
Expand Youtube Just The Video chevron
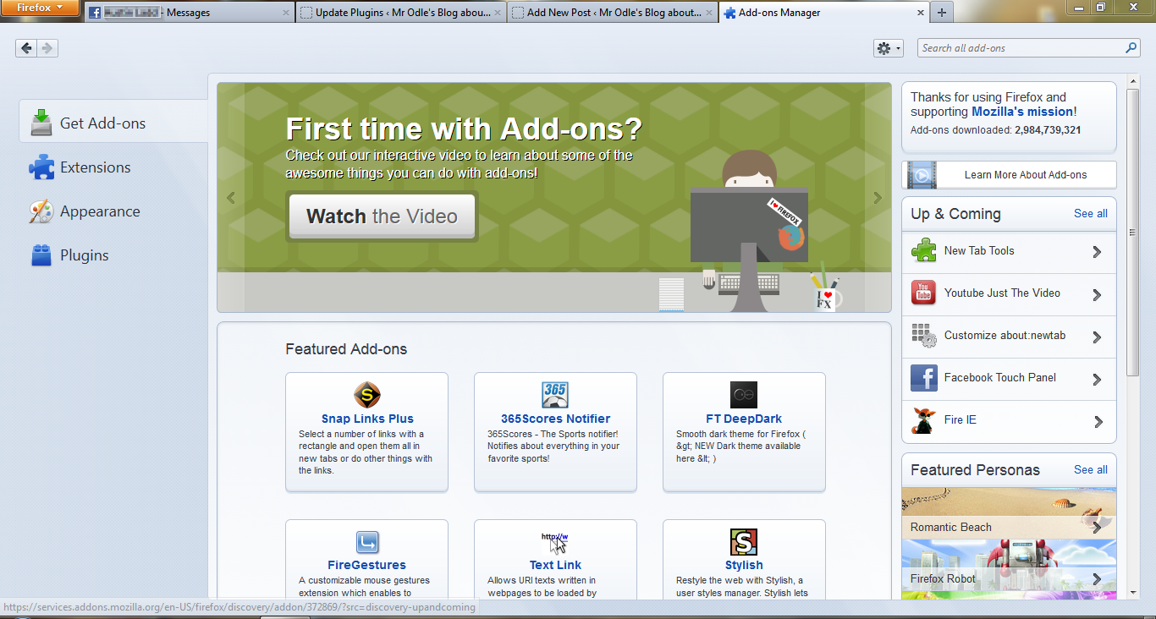1097,294
